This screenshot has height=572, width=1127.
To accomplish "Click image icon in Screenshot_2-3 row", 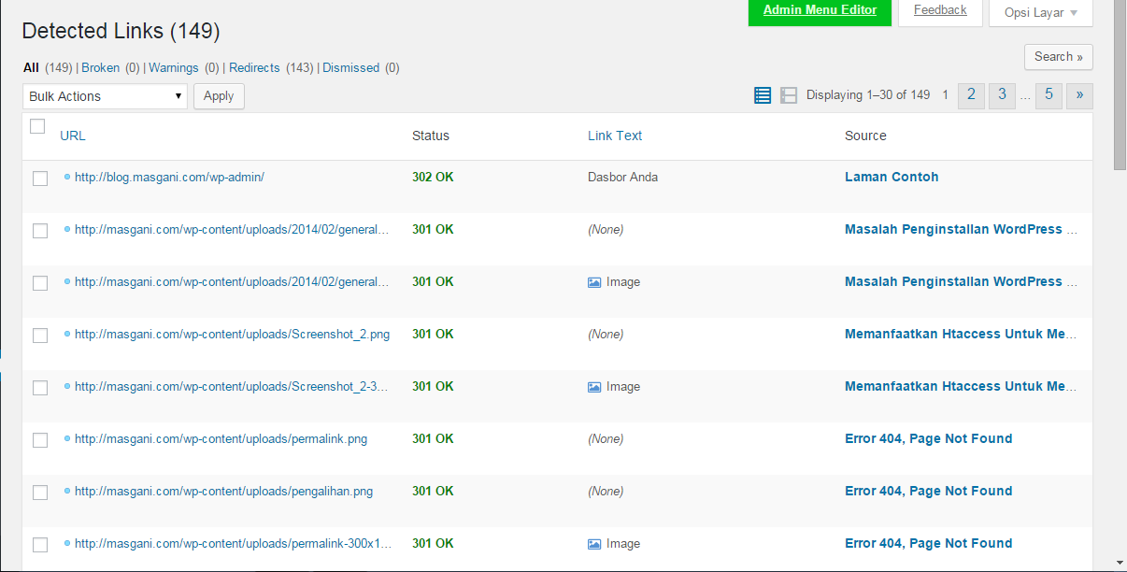I will (x=594, y=387).
